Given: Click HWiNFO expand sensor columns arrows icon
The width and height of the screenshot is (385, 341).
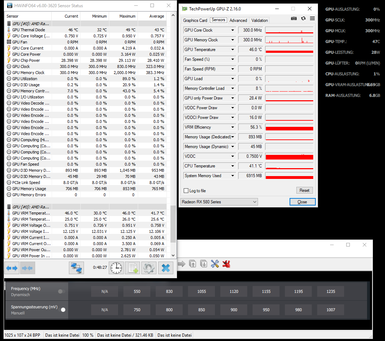Looking at the screenshot, I should (12, 268).
